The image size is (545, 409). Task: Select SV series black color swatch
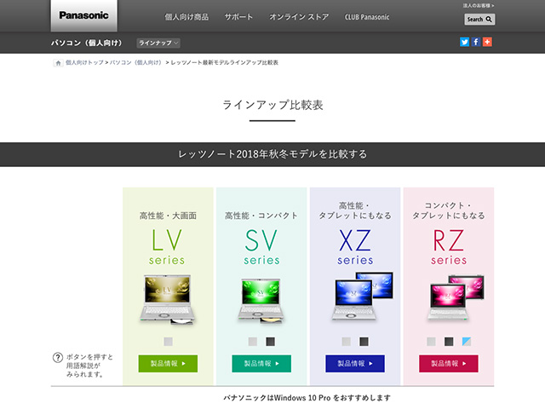[271, 342]
